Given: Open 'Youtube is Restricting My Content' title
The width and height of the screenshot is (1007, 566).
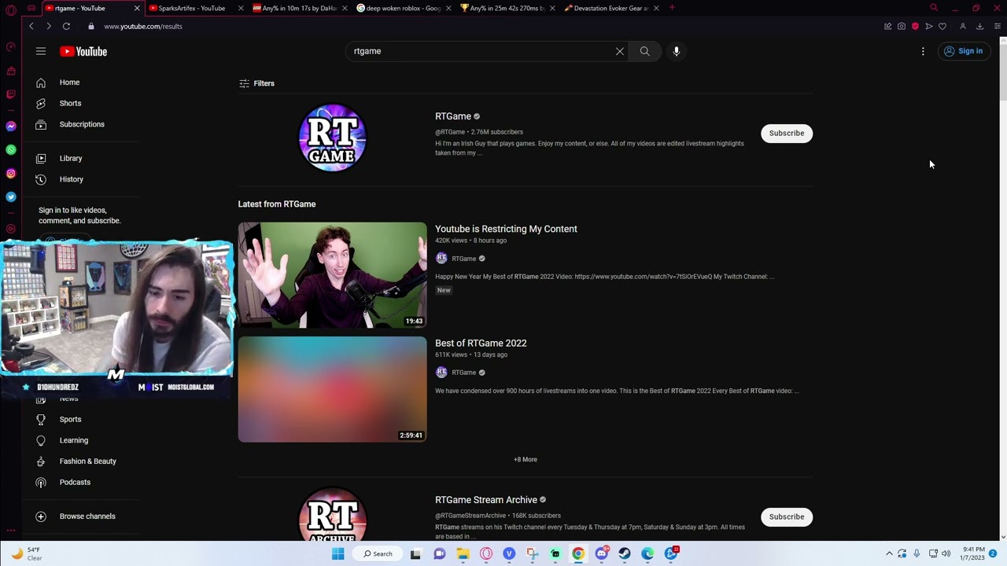Looking at the screenshot, I should tap(506, 229).
